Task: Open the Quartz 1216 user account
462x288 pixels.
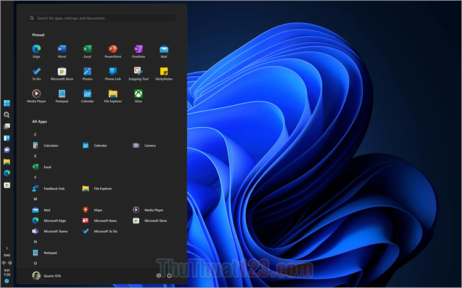Action: pyautogui.click(x=47, y=276)
